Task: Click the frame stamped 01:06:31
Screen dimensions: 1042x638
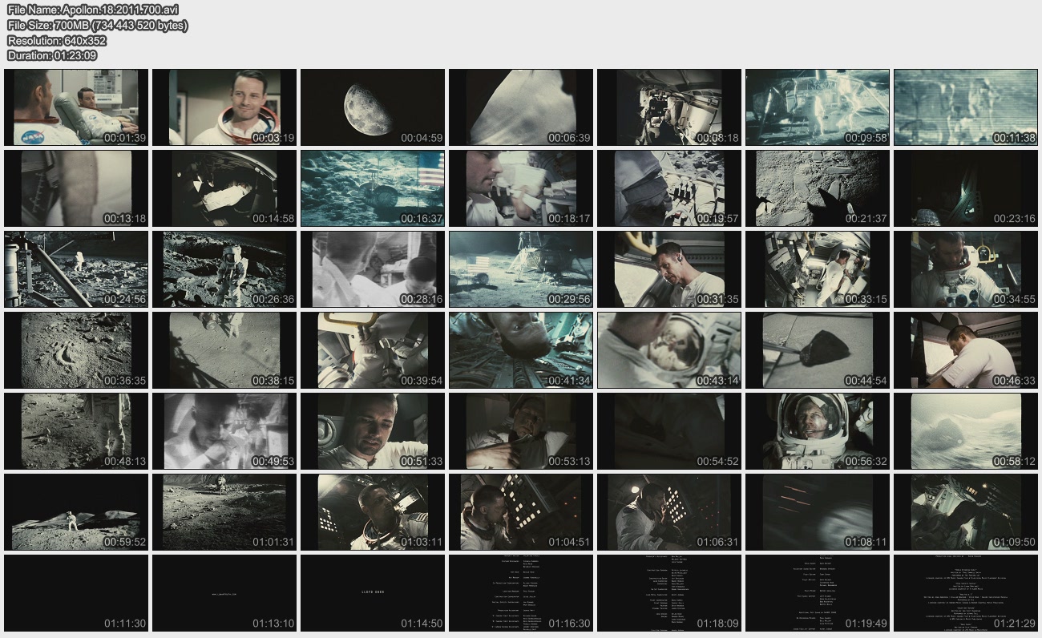Action: pos(669,512)
